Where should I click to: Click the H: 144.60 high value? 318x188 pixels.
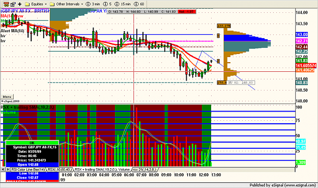tap(133, 12)
